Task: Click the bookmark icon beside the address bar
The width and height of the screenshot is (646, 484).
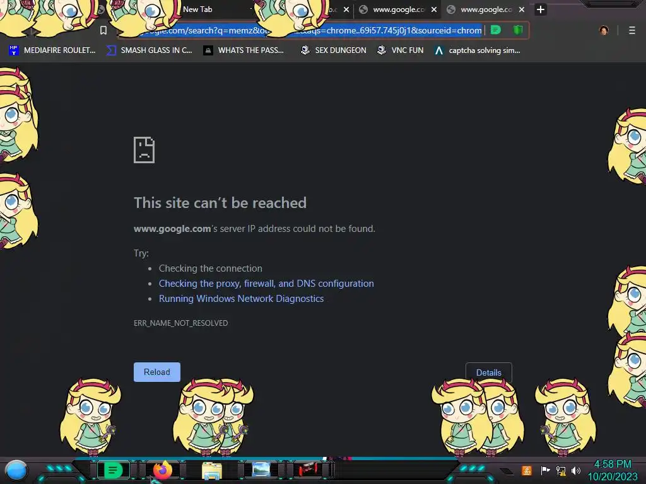Action: pyautogui.click(x=103, y=30)
